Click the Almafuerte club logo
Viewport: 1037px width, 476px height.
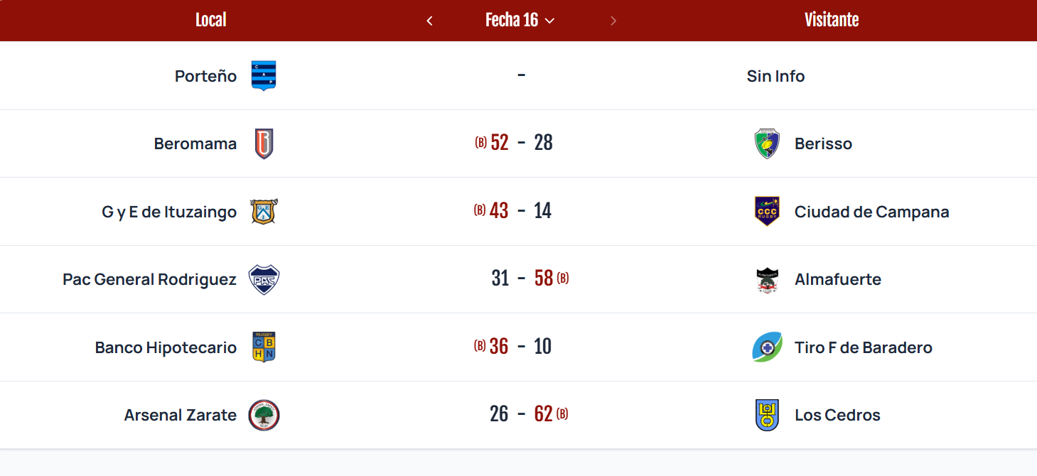(767, 279)
